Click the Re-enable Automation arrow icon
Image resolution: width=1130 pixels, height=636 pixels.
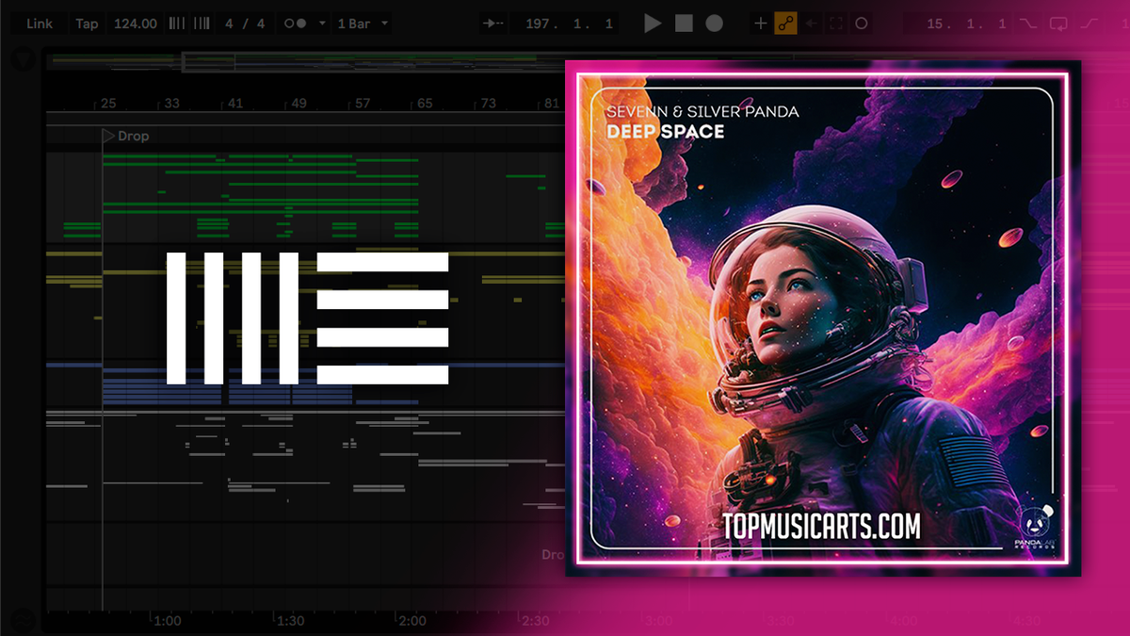811,24
